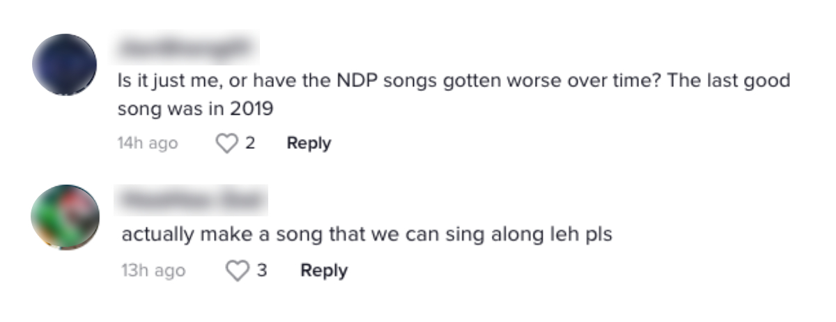
Task: Click the like count showing 2
Action: point(249,144)
